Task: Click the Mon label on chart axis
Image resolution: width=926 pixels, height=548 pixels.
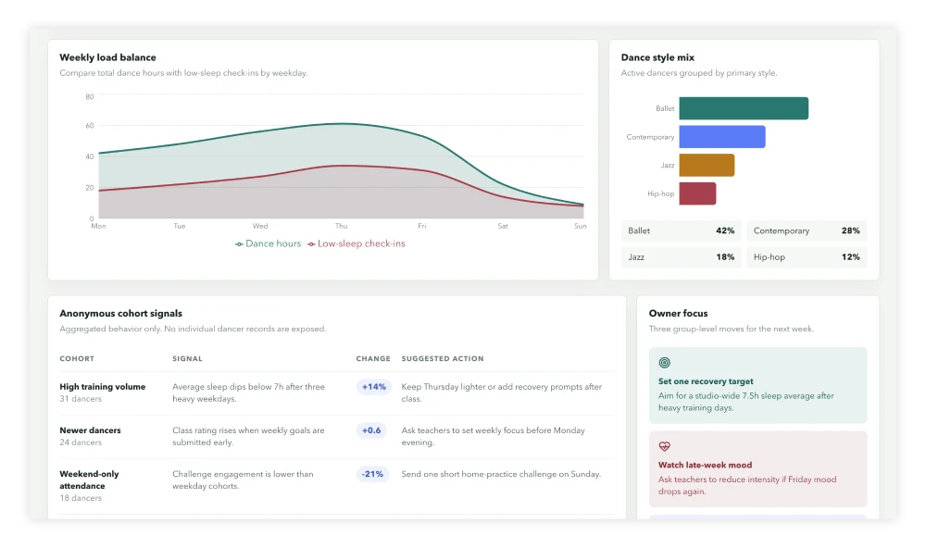Action: (99, 226)
